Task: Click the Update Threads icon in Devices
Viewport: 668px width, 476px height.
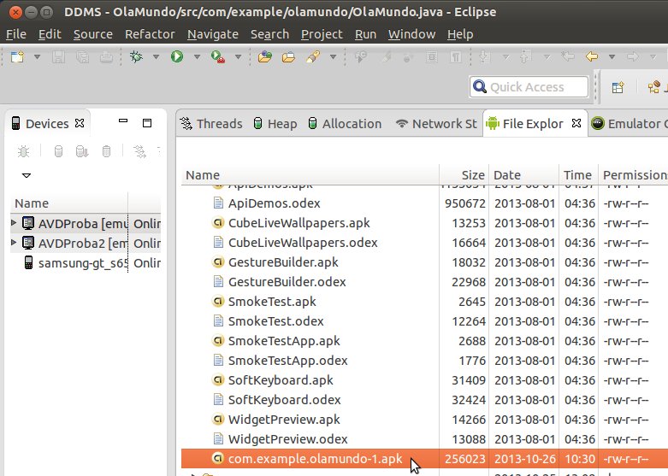Action: (139, 151)
